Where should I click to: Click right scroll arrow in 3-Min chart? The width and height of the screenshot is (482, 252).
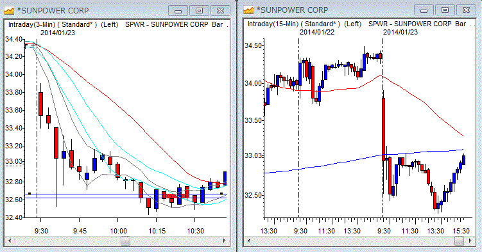[x=225, y=241]
